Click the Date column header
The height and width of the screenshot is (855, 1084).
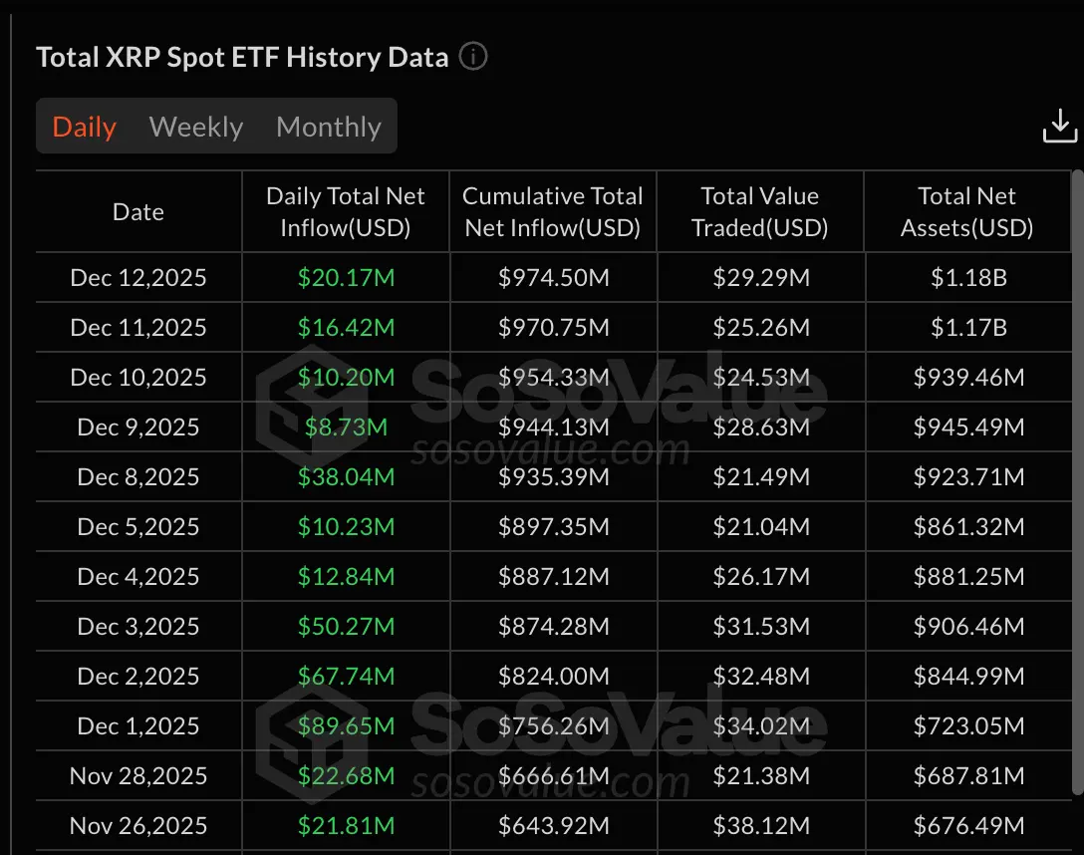point(138,211)
